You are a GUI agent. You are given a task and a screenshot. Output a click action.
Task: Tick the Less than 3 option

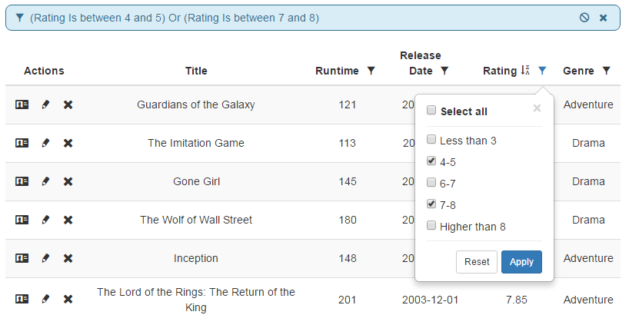431,140
